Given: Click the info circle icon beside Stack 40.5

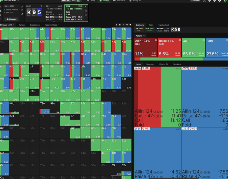Looking at the screenshot, I should 22,10.
